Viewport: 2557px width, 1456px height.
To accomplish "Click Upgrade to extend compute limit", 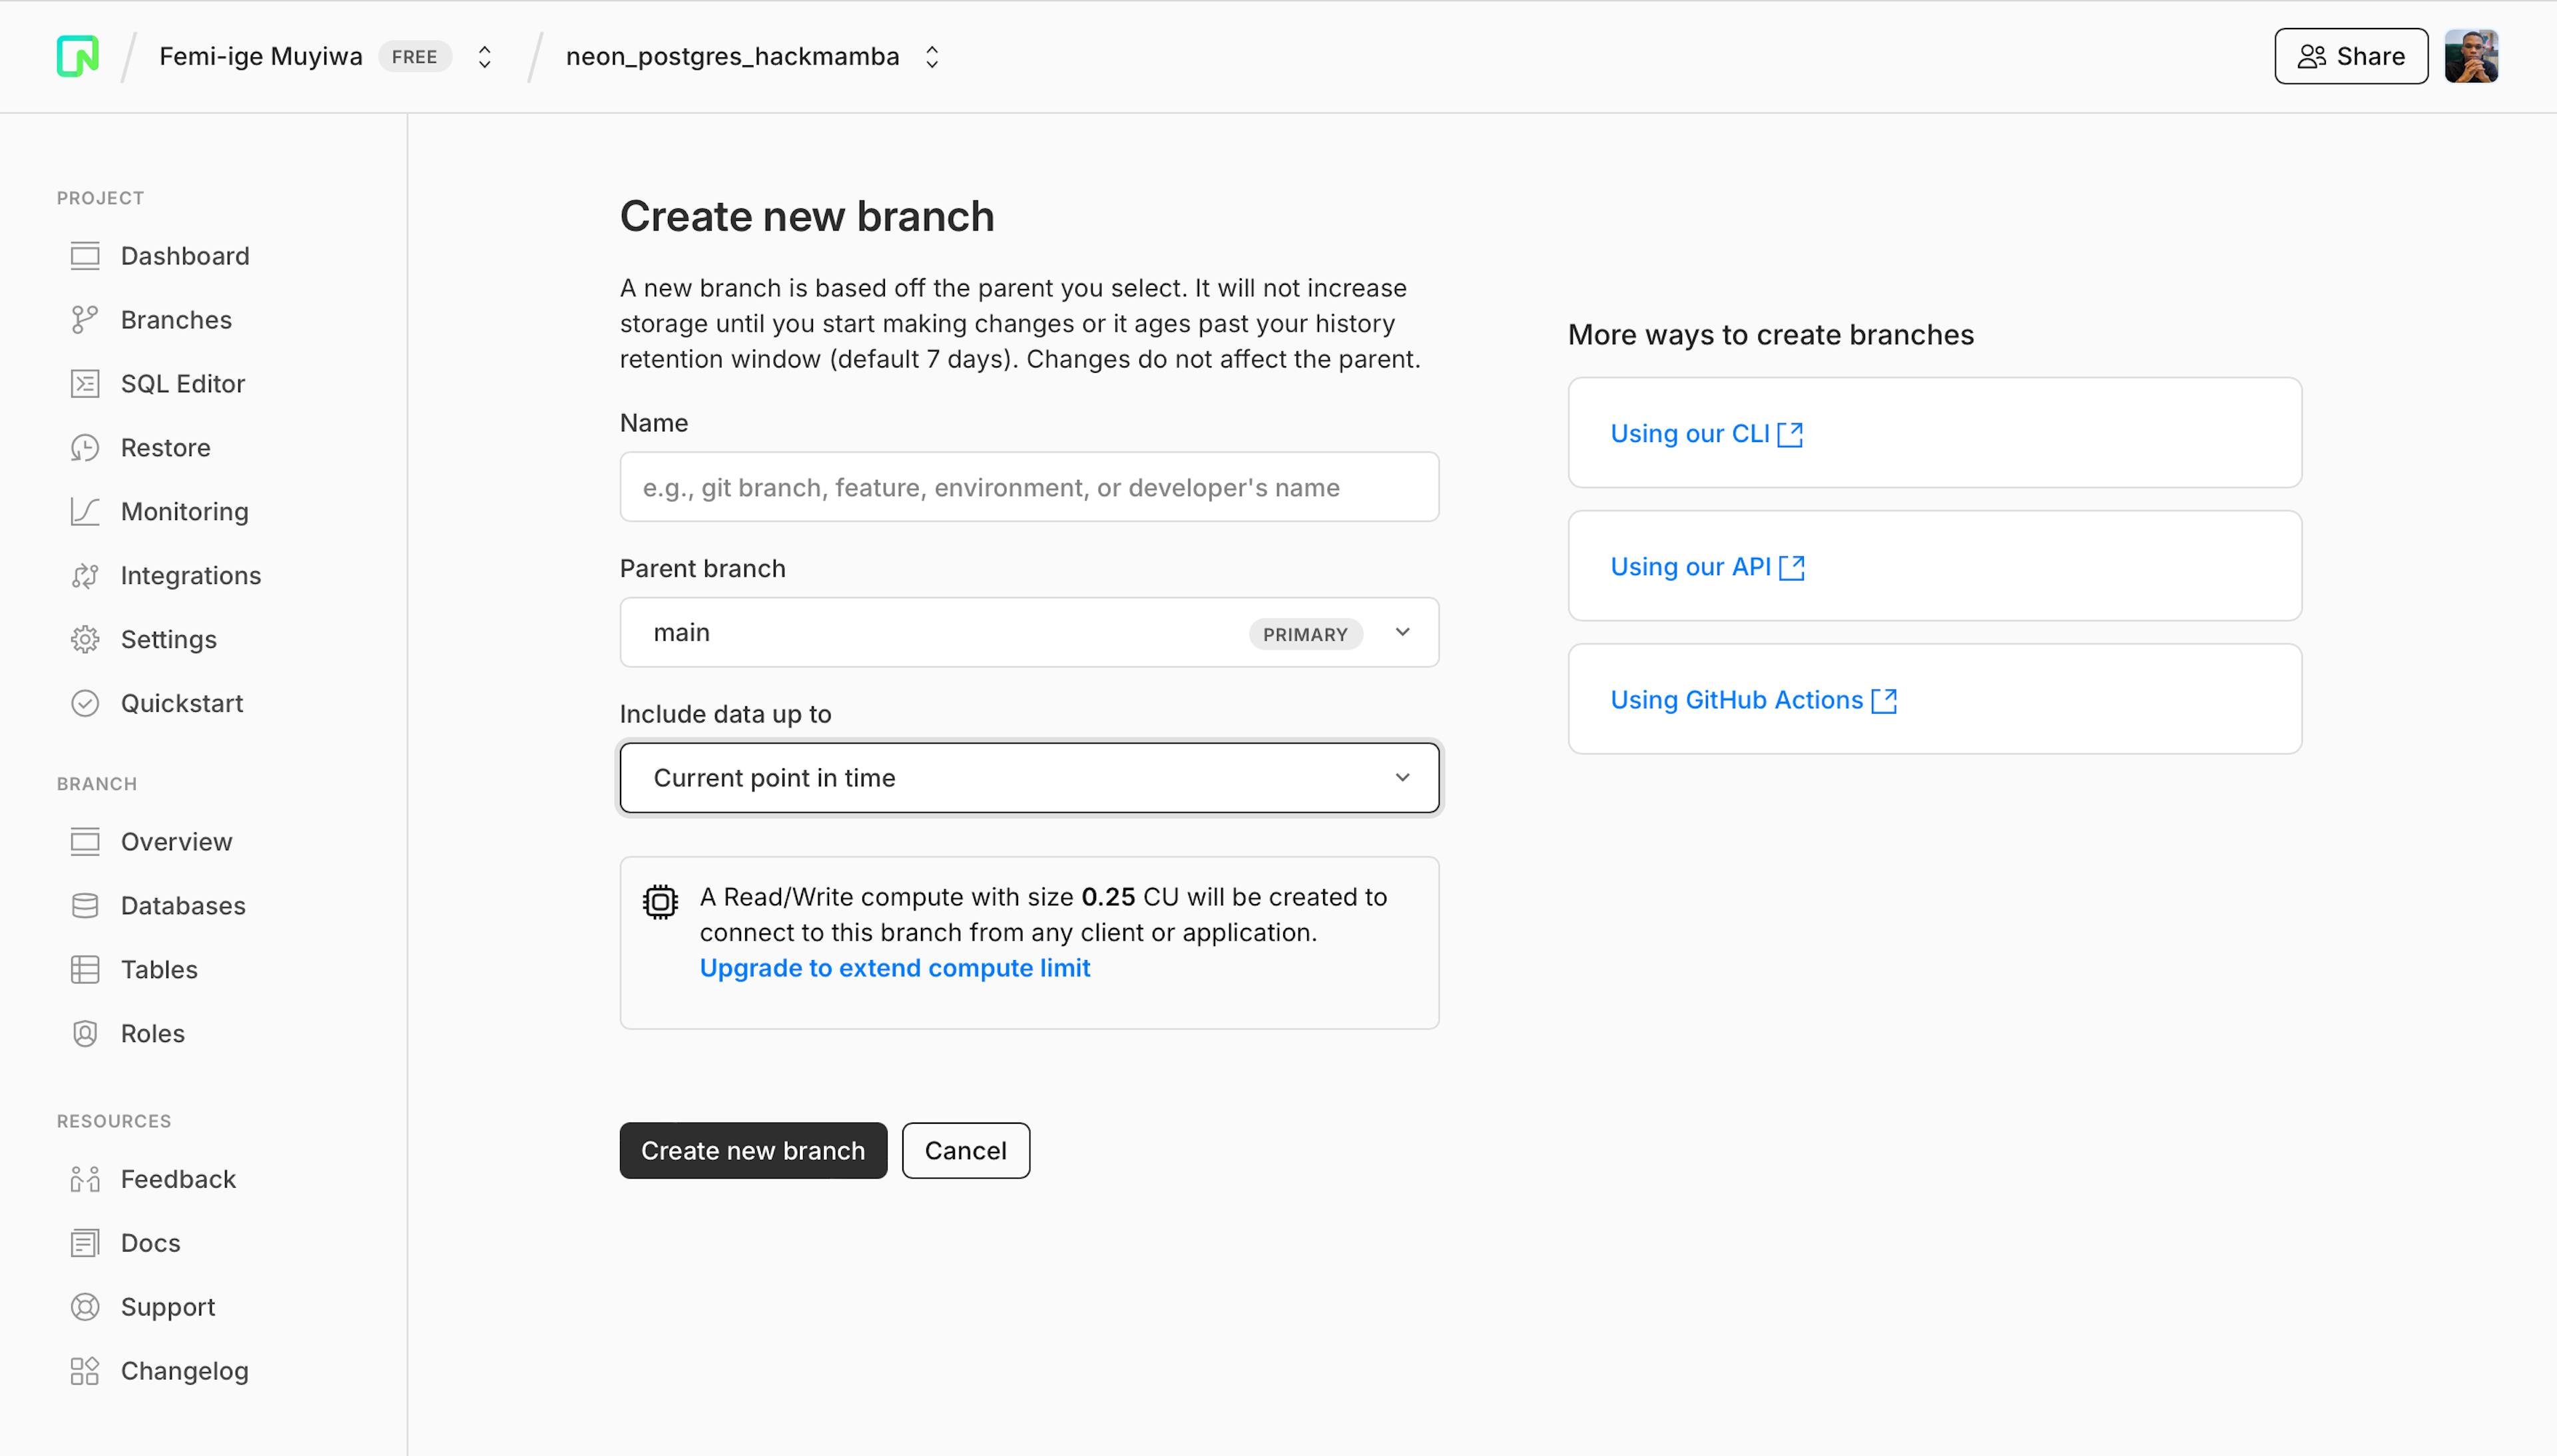I will [x=896, y=968].
